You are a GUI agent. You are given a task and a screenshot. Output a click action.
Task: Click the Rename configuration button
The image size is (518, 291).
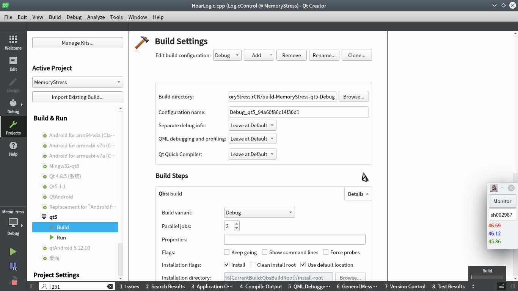pyautogui.click(x=324, y=55)
